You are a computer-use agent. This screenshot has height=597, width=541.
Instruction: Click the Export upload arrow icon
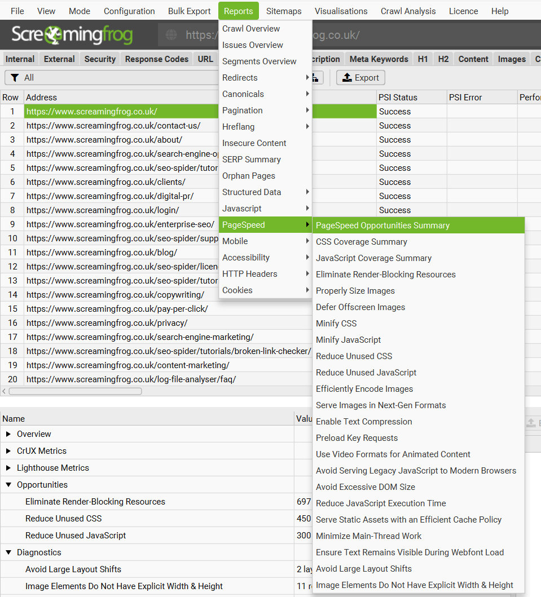pos(348,78)
